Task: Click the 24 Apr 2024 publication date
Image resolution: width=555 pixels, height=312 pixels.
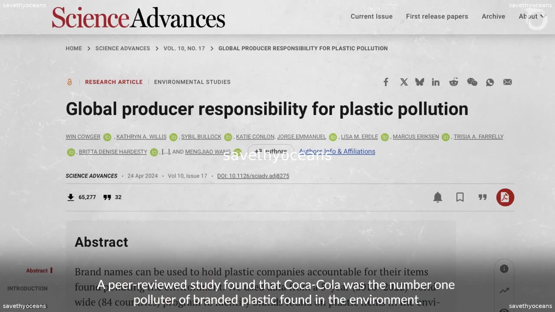Action: (143, 176)
